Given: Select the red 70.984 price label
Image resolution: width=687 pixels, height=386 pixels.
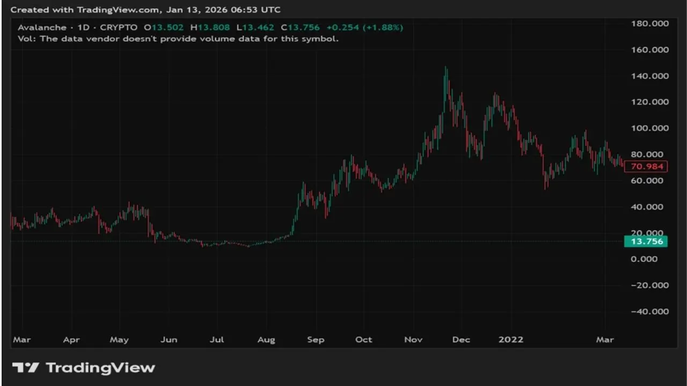Looking at the screenshot, I should (647, 166).
